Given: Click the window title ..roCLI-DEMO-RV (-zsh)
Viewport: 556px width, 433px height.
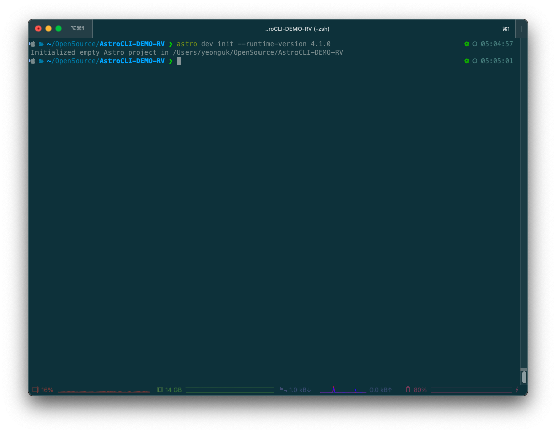Looking at the screenshot, I should pyautogui.click(x=297, y=29).
